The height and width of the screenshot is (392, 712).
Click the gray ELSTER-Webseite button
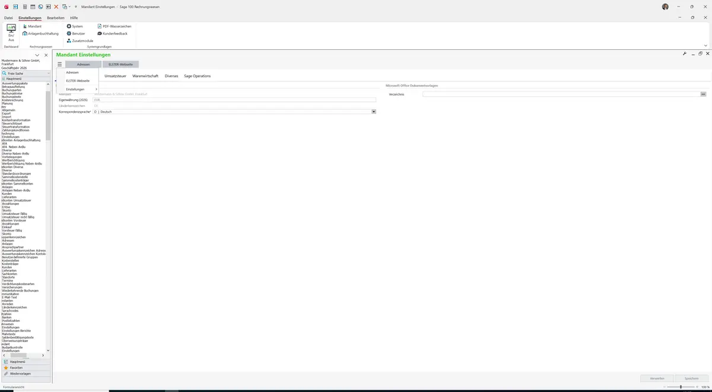pos(120,64)
